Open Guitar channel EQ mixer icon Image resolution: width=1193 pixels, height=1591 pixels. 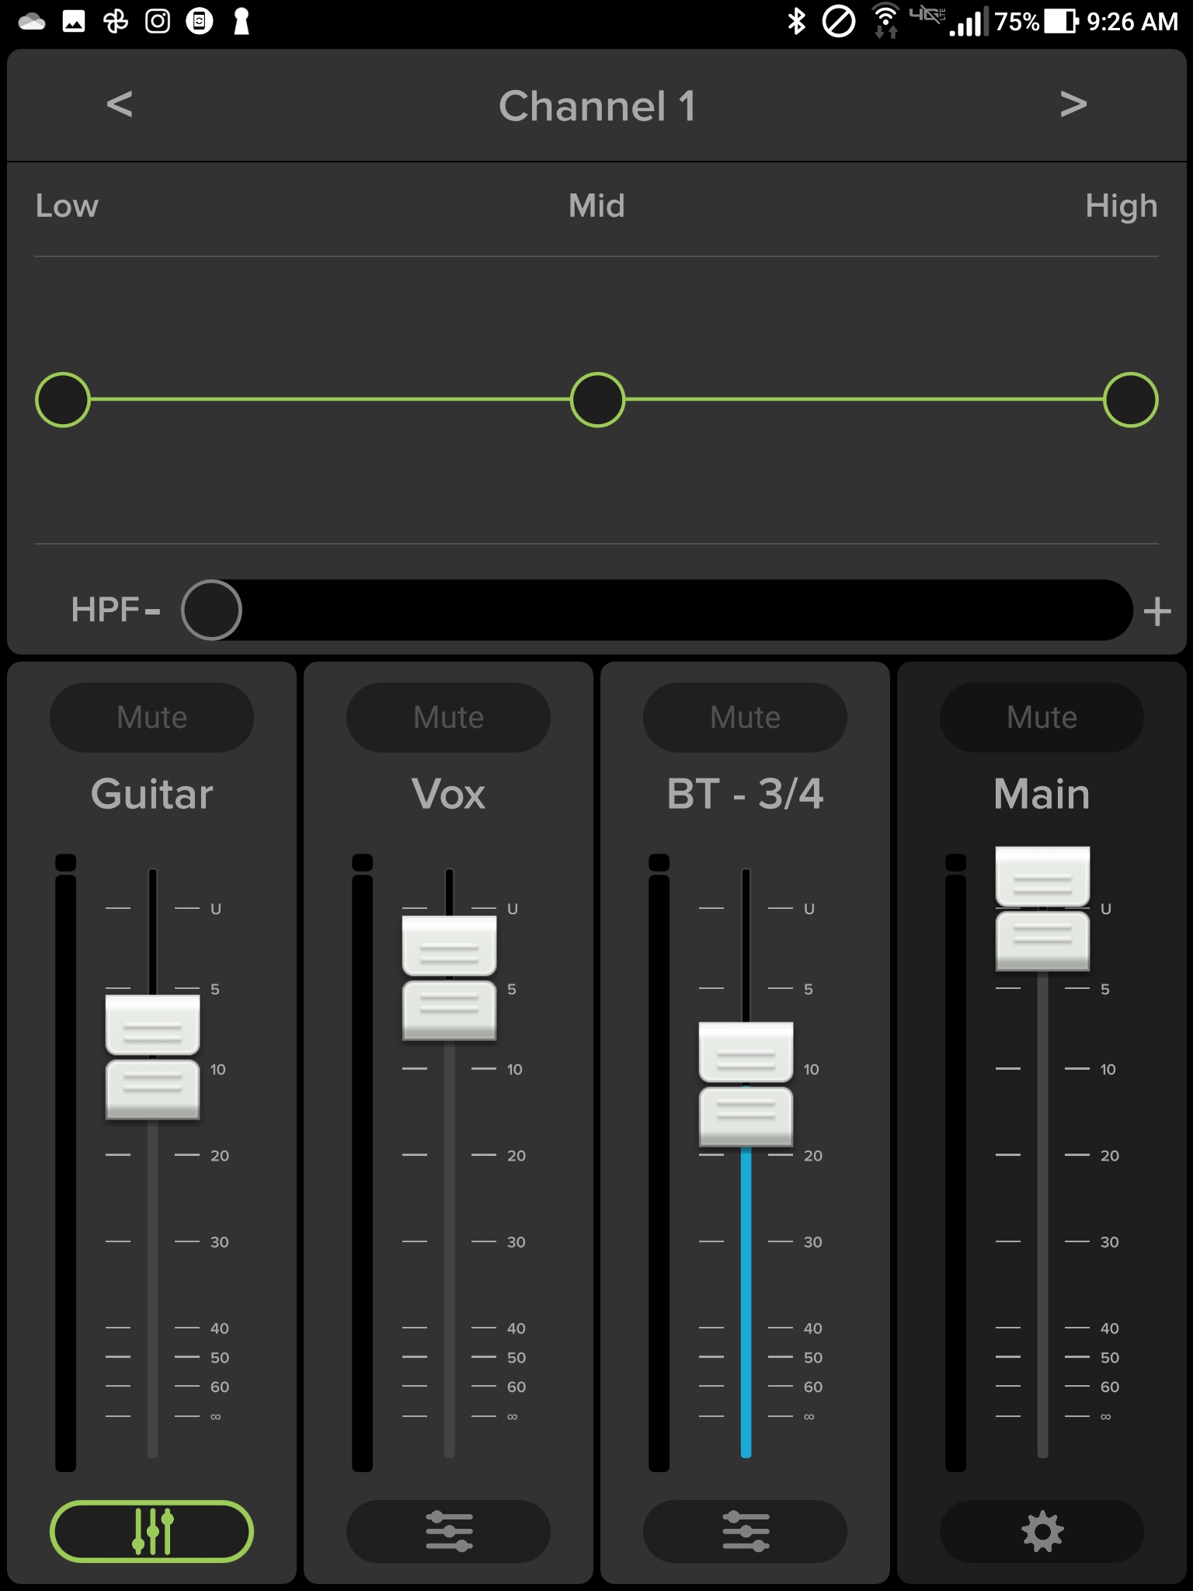152,1531
